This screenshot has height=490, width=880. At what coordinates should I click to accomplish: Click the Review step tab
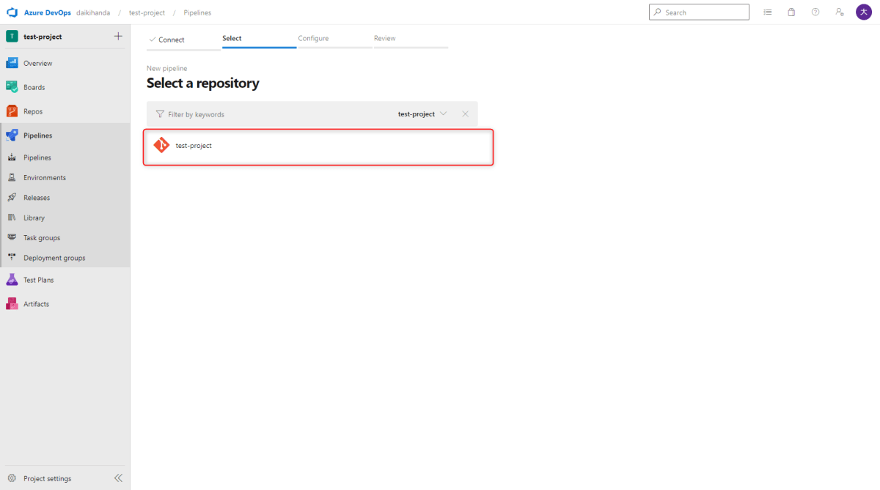[x=411, y=39]
